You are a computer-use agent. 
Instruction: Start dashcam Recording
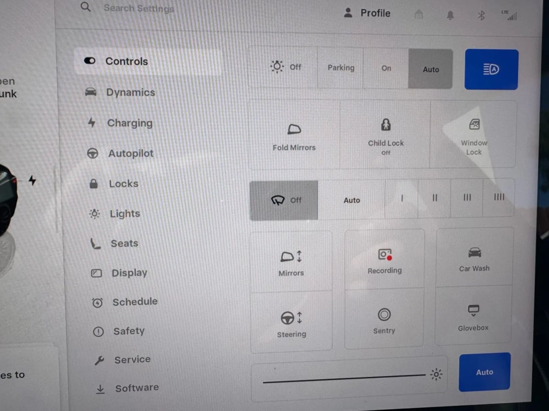click(x=384, y=260)
